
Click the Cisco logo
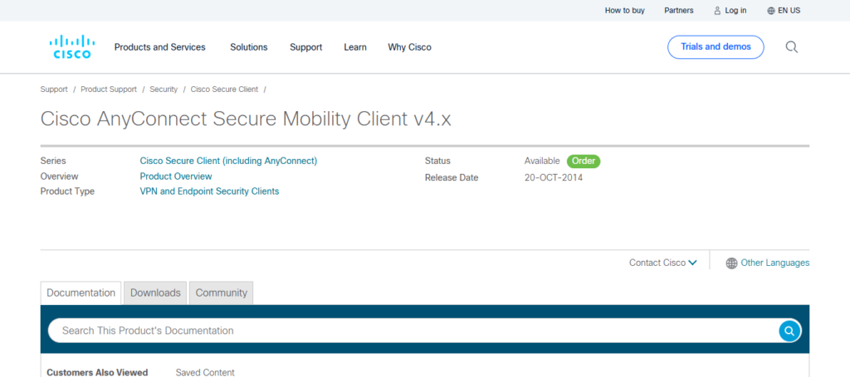[72, 47]
